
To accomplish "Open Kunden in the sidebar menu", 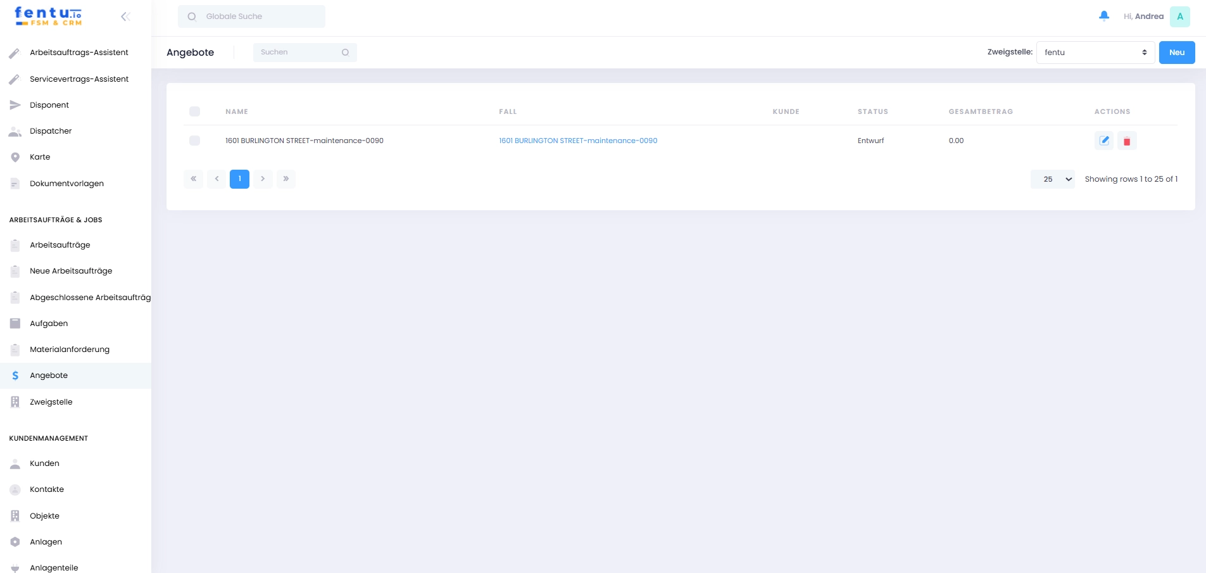I will pyautogui.click(x=44, y=463).
